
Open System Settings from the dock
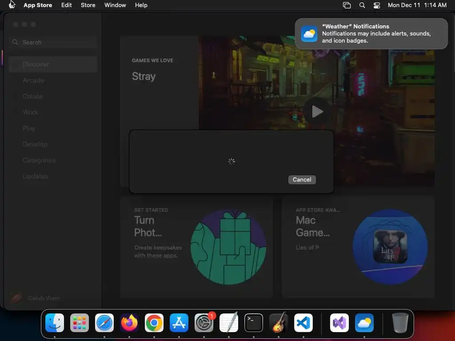coord(204,323)
